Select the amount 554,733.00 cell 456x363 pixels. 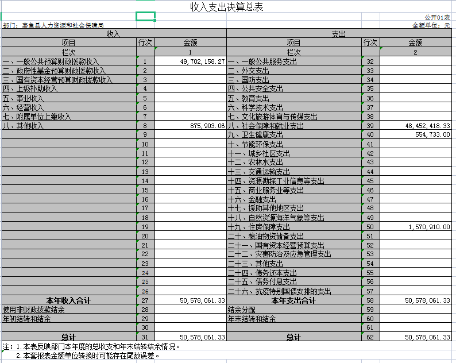click(x=416, y=134)
